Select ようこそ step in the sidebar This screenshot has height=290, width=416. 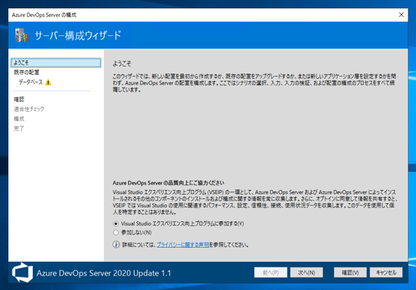pyautogui.click(x=56, y=62)
